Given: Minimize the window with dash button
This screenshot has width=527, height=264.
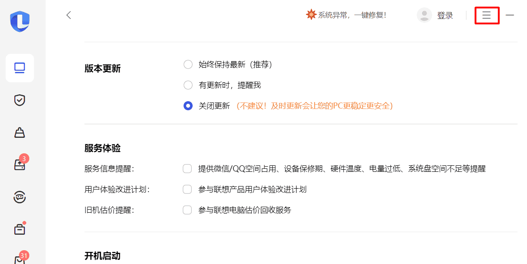Looking at the screenshot, I should tap(510, 16).
